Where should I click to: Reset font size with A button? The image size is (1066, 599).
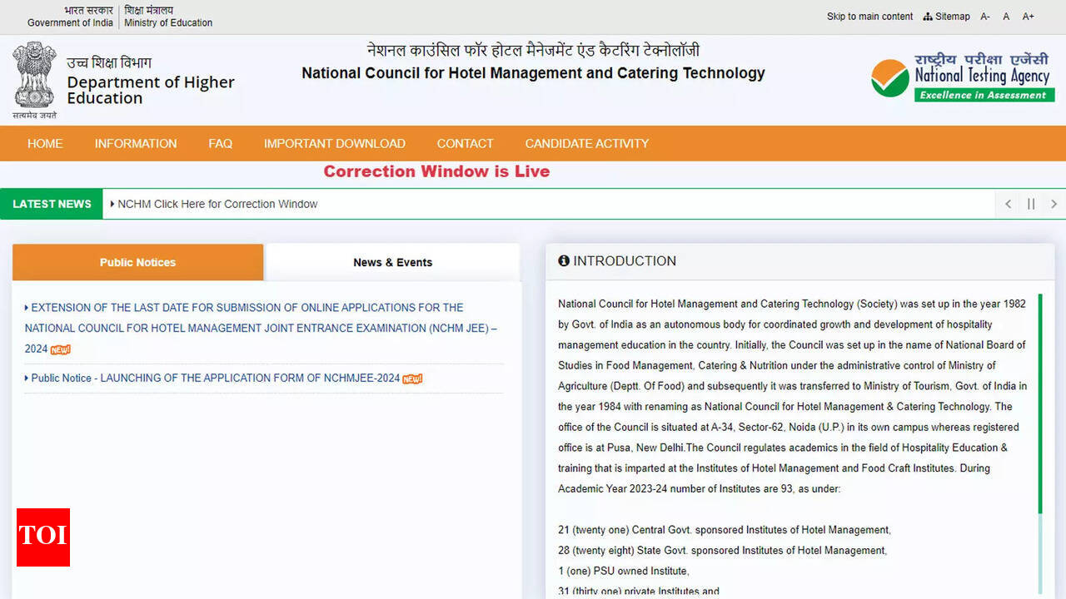(1006, 17)
